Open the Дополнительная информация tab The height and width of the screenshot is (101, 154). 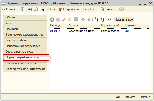point(25,69)
